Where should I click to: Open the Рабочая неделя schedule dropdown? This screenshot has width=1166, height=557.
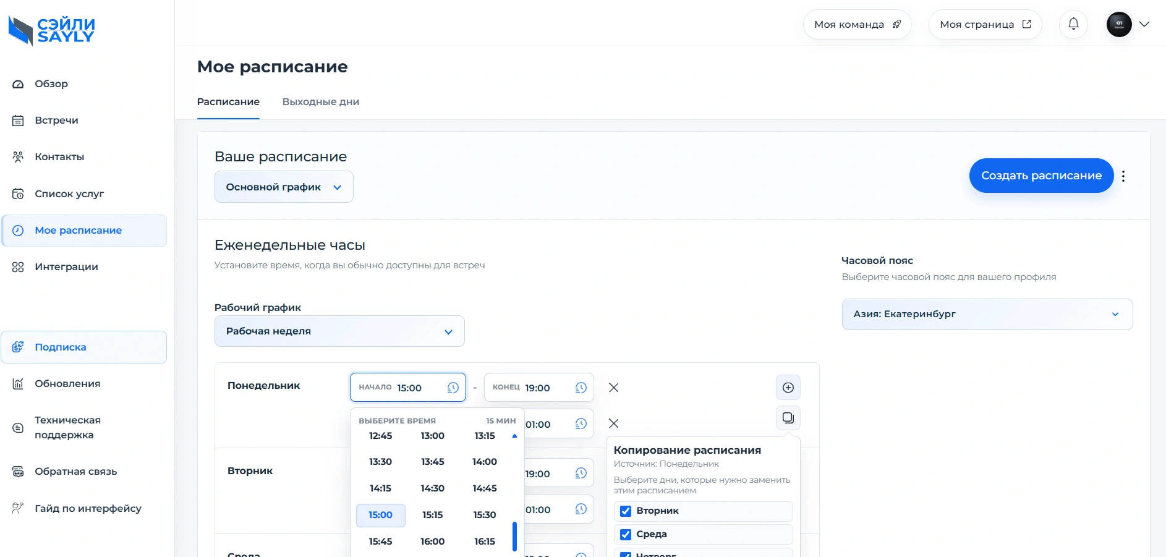pos(339,331)
